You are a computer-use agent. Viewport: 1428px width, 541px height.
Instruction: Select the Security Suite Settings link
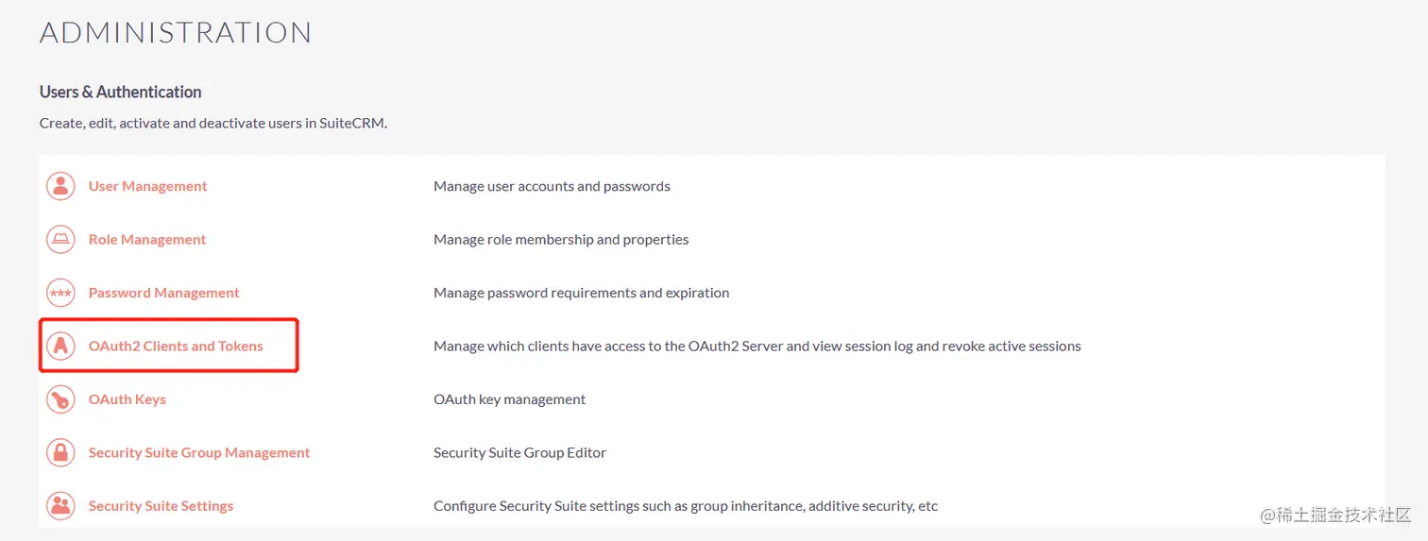(x=161, y=506)
